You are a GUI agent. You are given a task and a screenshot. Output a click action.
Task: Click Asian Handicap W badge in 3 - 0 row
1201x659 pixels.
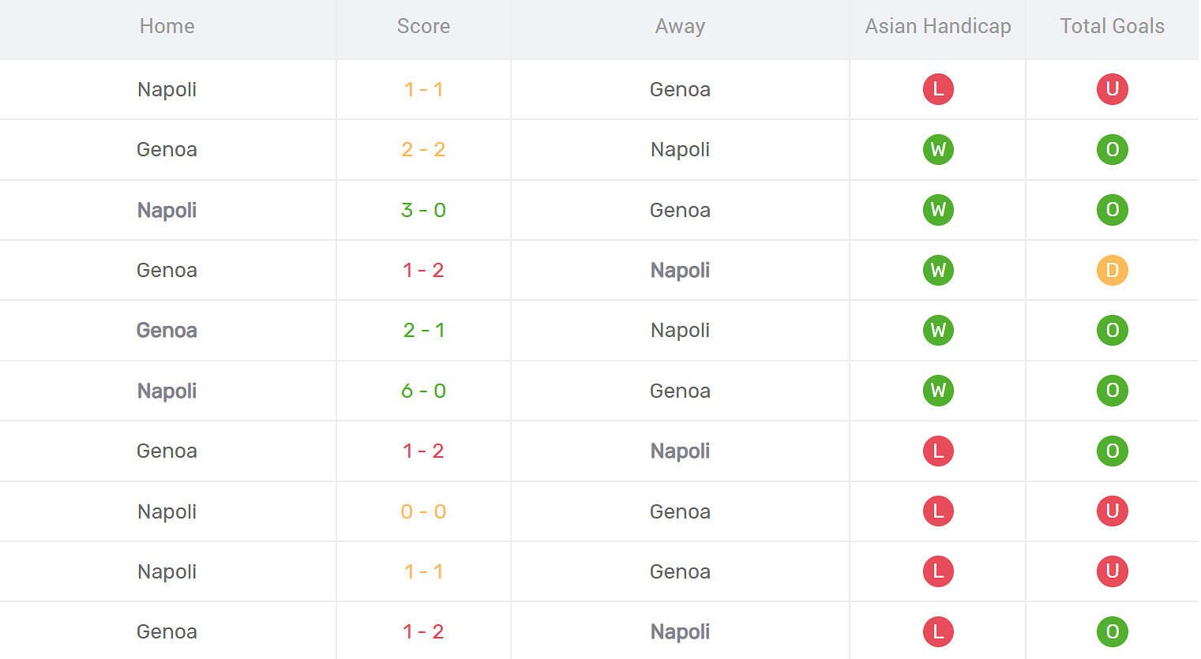click(x=938, y=210)
